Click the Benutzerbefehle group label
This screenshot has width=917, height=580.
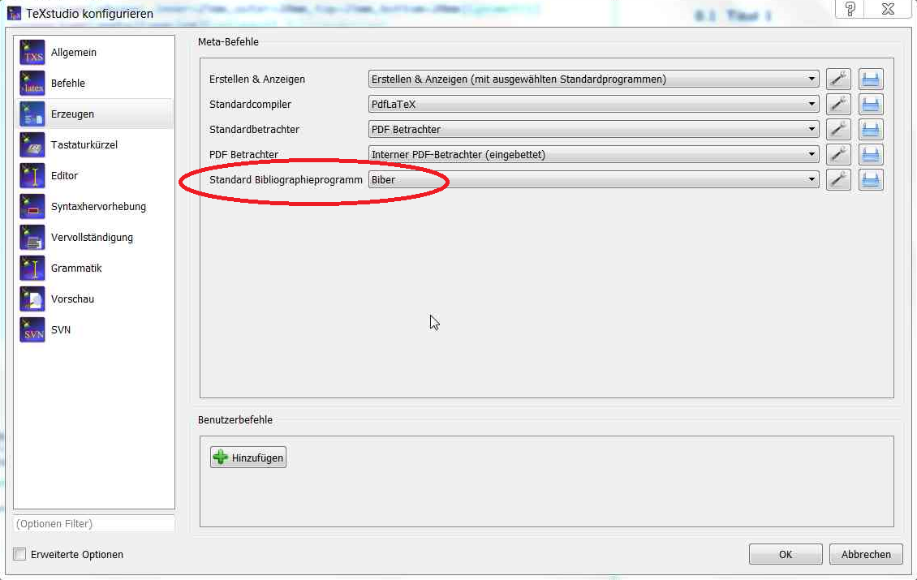[x=235, y=420]
